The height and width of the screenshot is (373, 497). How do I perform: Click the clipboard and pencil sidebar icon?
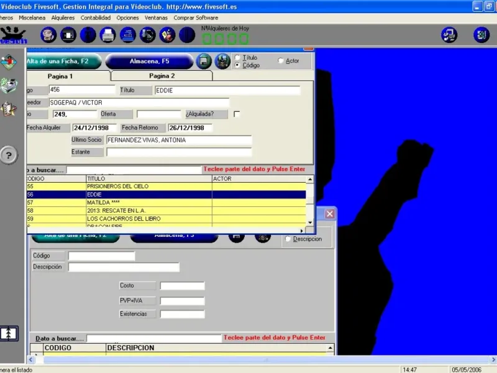point(8,109)
